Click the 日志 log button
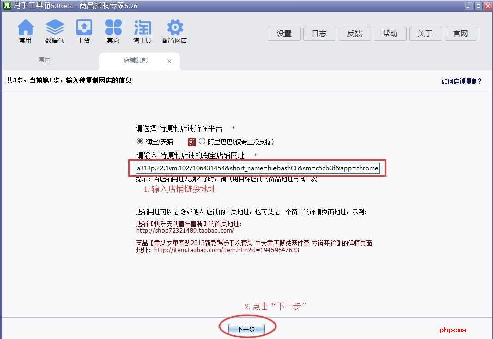Viewport: 493px width, 339px height. tap(319, 34)
